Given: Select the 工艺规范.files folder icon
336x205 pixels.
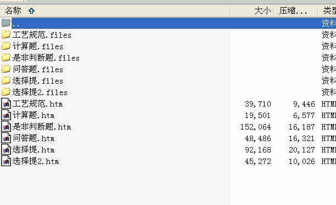Looking at the screenshot, I should pyautogui.click(x=6, y=34).
